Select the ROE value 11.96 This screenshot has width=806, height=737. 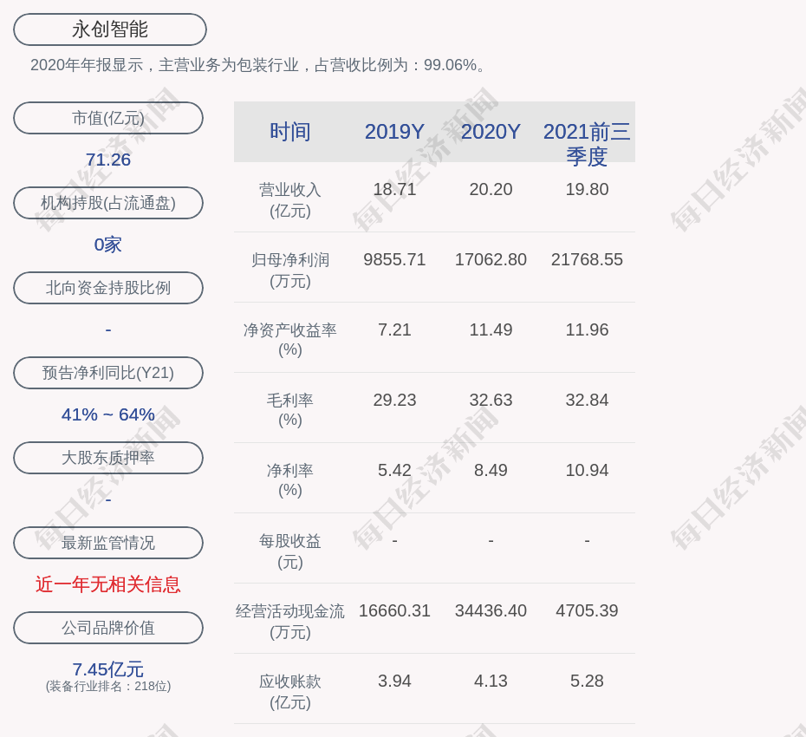(x=587, y=329)
